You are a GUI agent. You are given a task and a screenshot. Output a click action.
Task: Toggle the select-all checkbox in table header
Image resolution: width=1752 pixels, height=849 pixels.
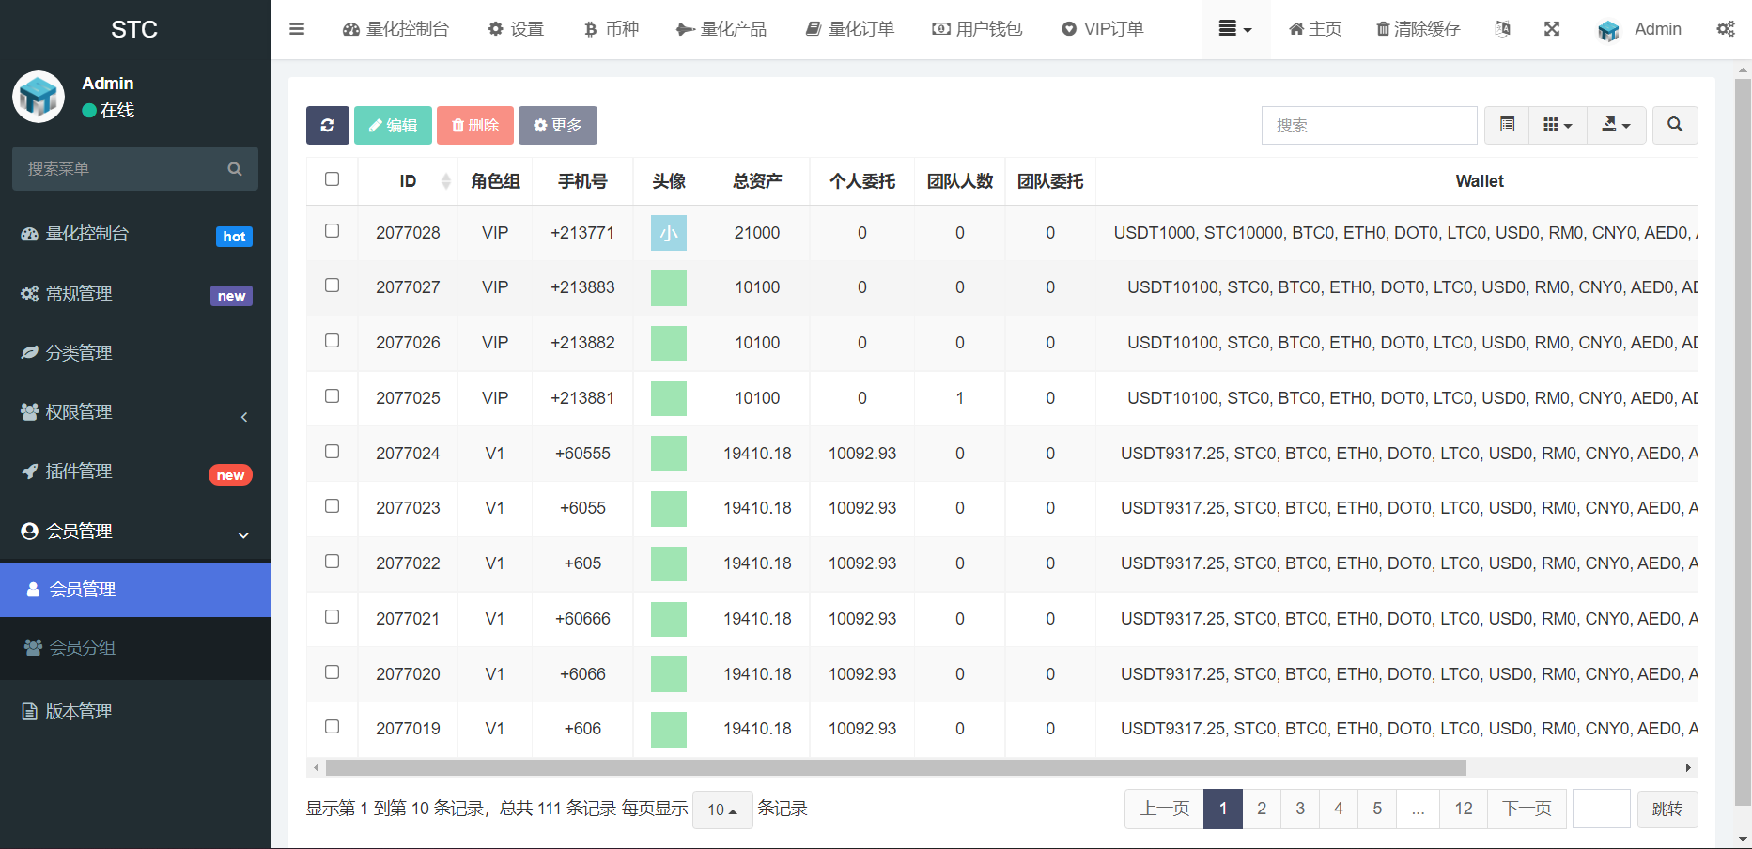pyautogui.click(x=332, y=179)
